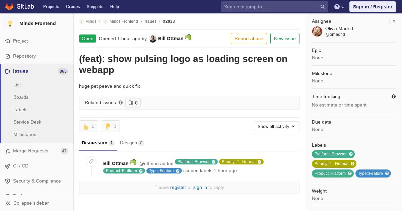Open Milestones in the sidebar
Viewport: 402px width, 211px height.
coord(25,135)
